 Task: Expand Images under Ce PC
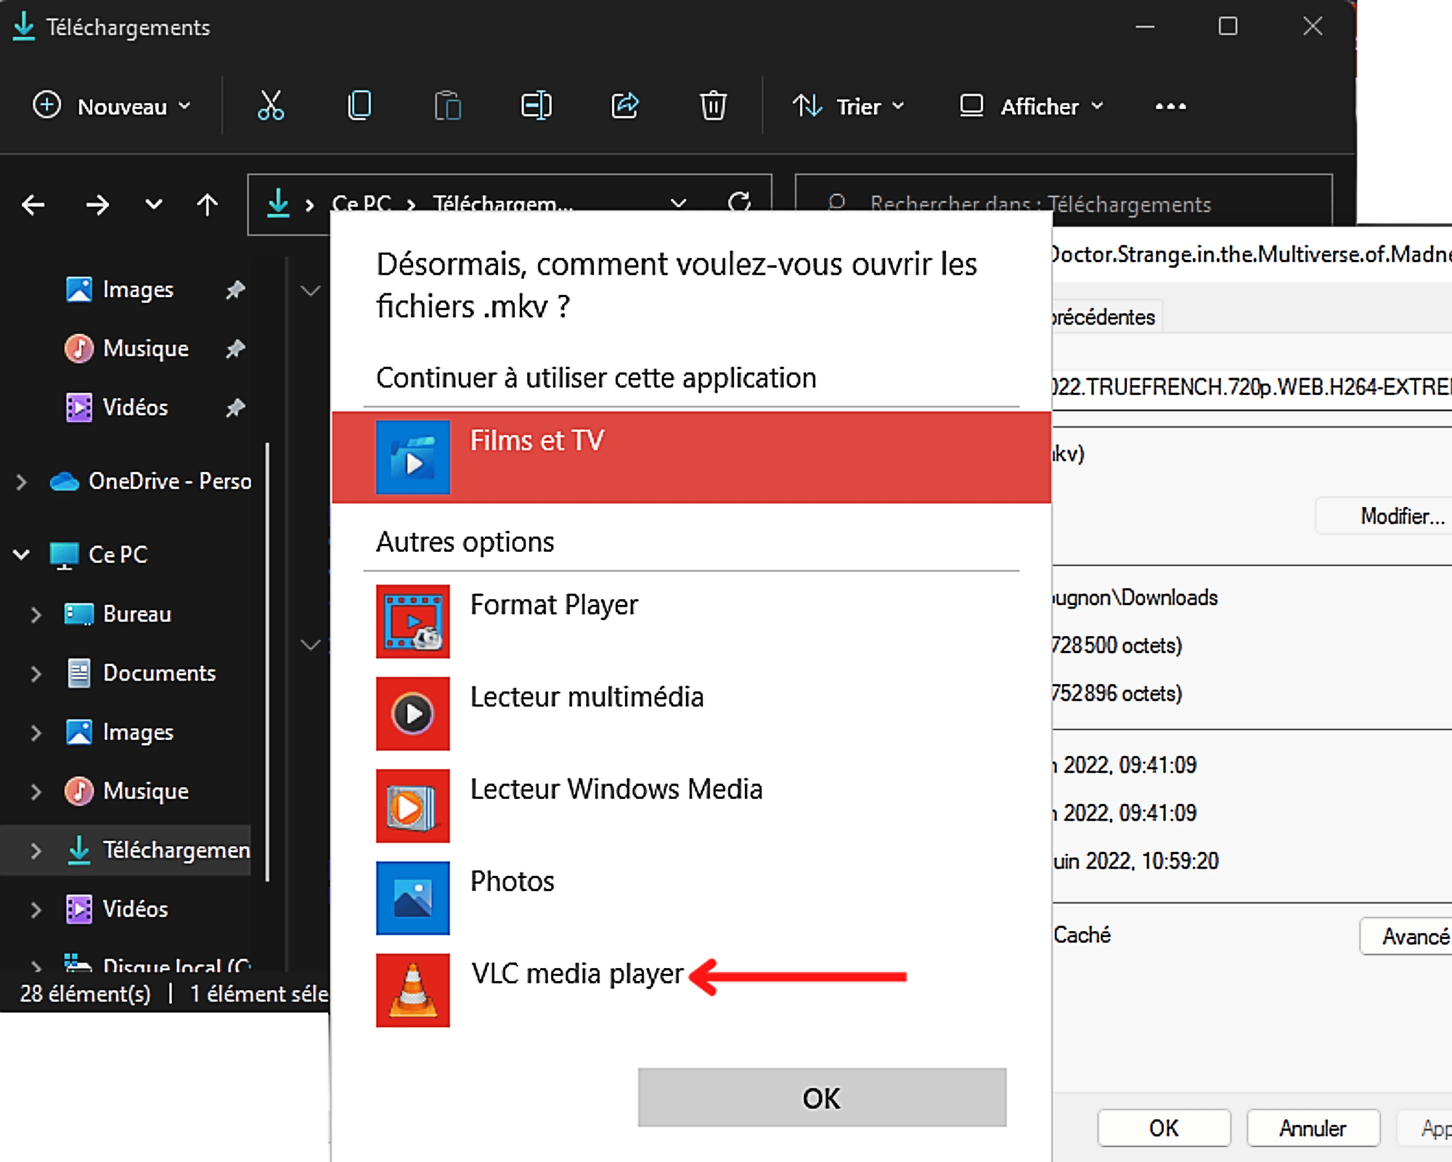(36, 732)
